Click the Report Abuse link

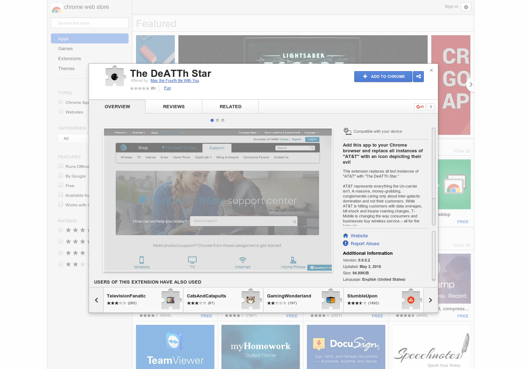point(365,244)
